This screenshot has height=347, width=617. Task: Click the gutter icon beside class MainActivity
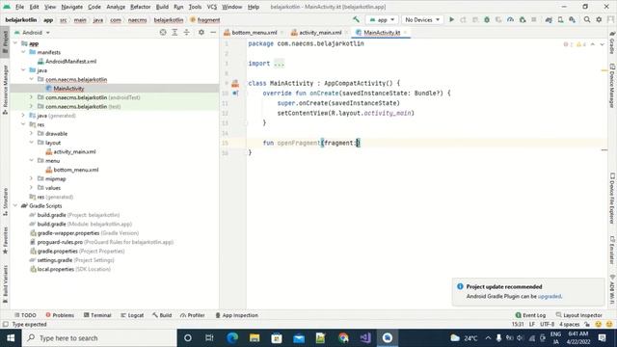pos(235,84)
